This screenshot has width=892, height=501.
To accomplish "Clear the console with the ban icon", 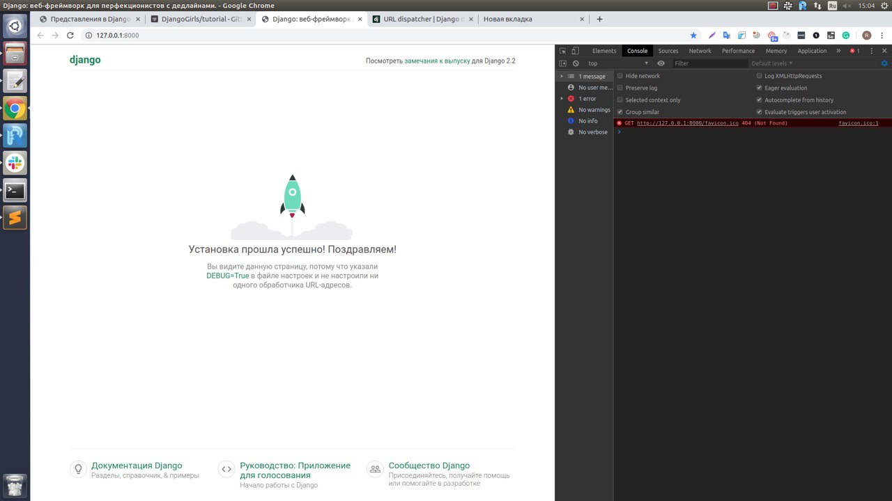I will [x=576, y=63].
